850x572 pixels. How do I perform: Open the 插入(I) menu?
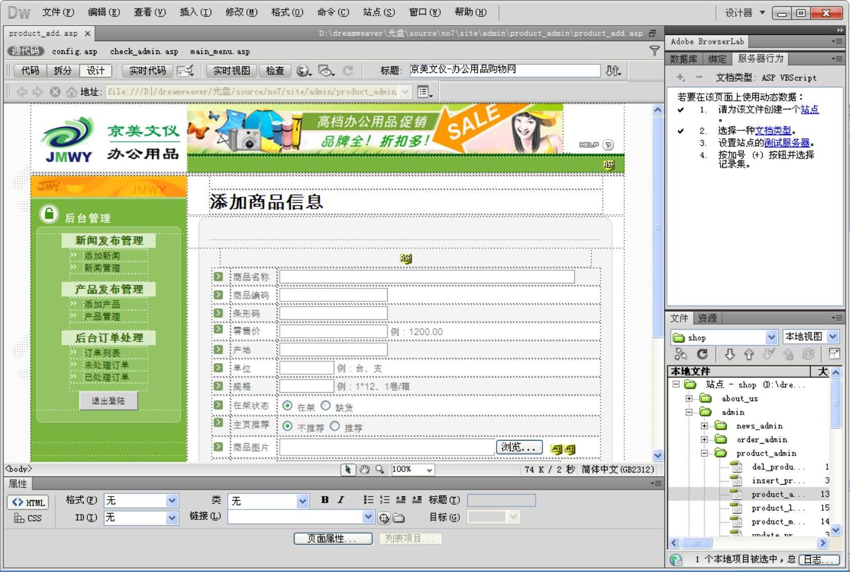(195, 12)
